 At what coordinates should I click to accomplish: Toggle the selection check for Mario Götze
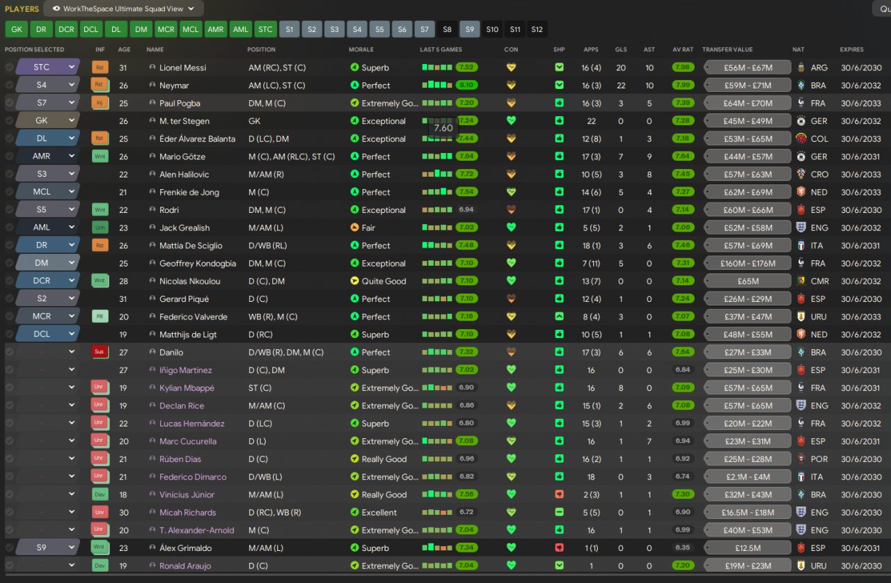click(x=9, y=157)
